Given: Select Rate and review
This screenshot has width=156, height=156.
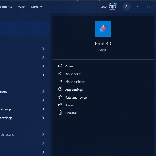Looking at the screenshot, I should coord(76,97).
